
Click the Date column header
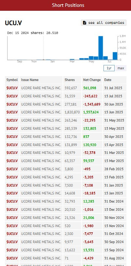point(108,80)
